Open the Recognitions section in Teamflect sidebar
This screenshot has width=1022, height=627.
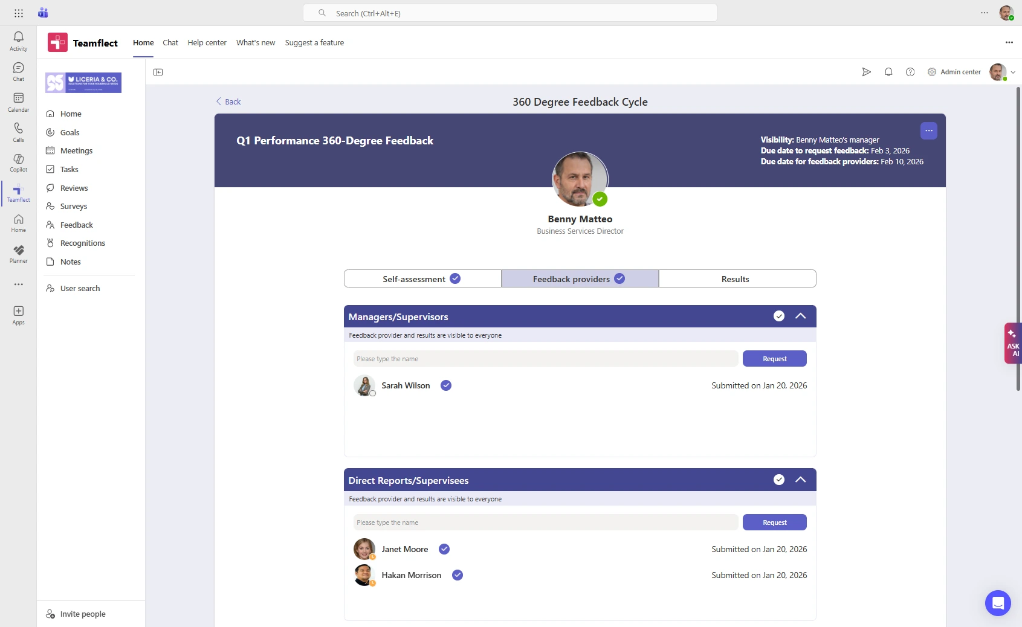click(x=83, y=243)
